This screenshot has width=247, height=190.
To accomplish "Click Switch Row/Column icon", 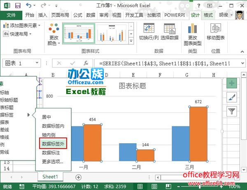I will coord(149,28).
